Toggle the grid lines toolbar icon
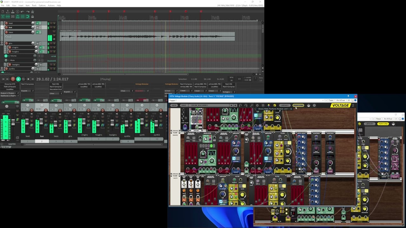The height and width of the screenshot is (228, 406). pos(23,16)
